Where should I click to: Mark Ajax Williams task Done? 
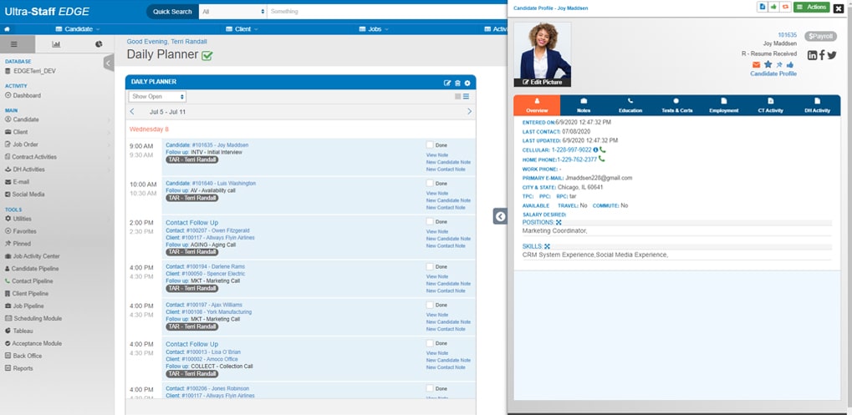430,305
